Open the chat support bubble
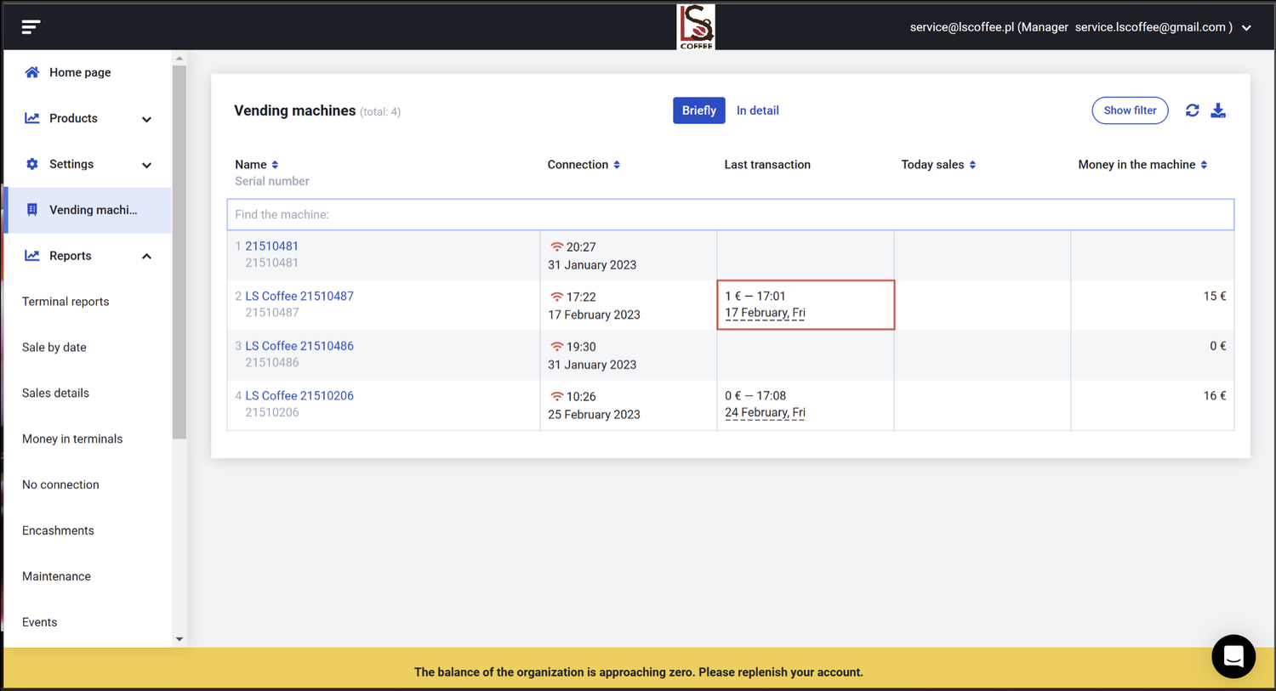This screenshot has width=1276, height=691. 1233,656
